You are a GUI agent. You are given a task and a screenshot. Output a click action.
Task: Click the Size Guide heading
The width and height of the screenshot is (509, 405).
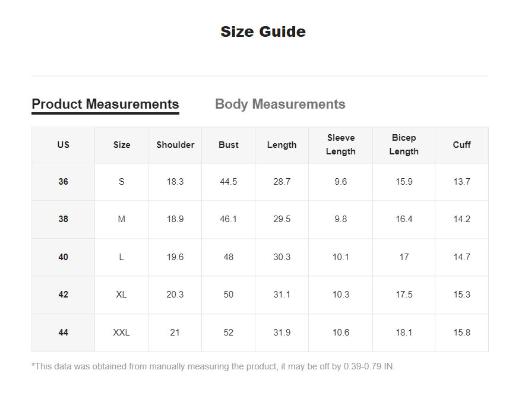point(263,32)
